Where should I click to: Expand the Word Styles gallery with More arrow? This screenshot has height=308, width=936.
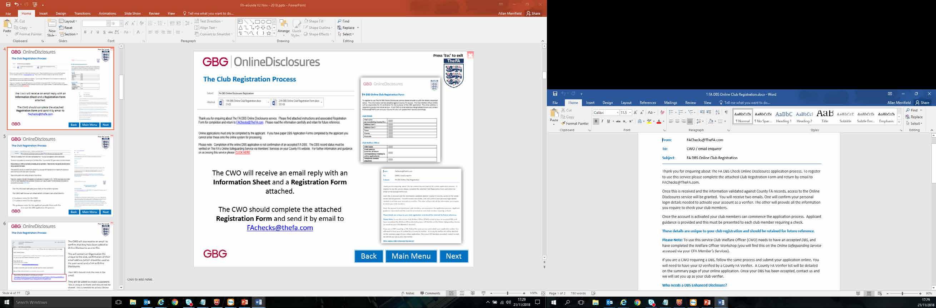pos(899,123)
